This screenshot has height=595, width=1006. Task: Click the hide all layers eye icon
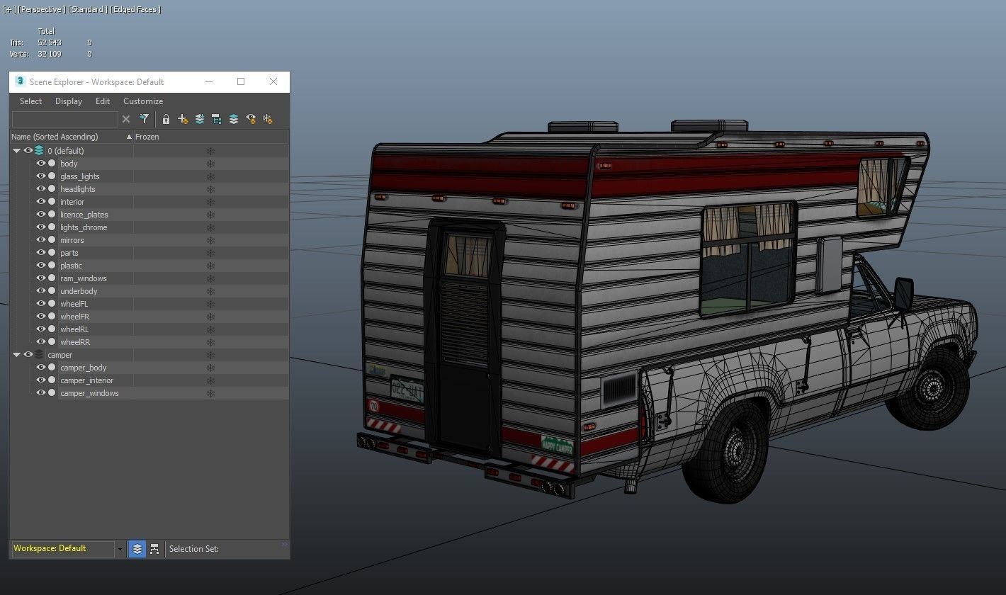click(251, 119)
